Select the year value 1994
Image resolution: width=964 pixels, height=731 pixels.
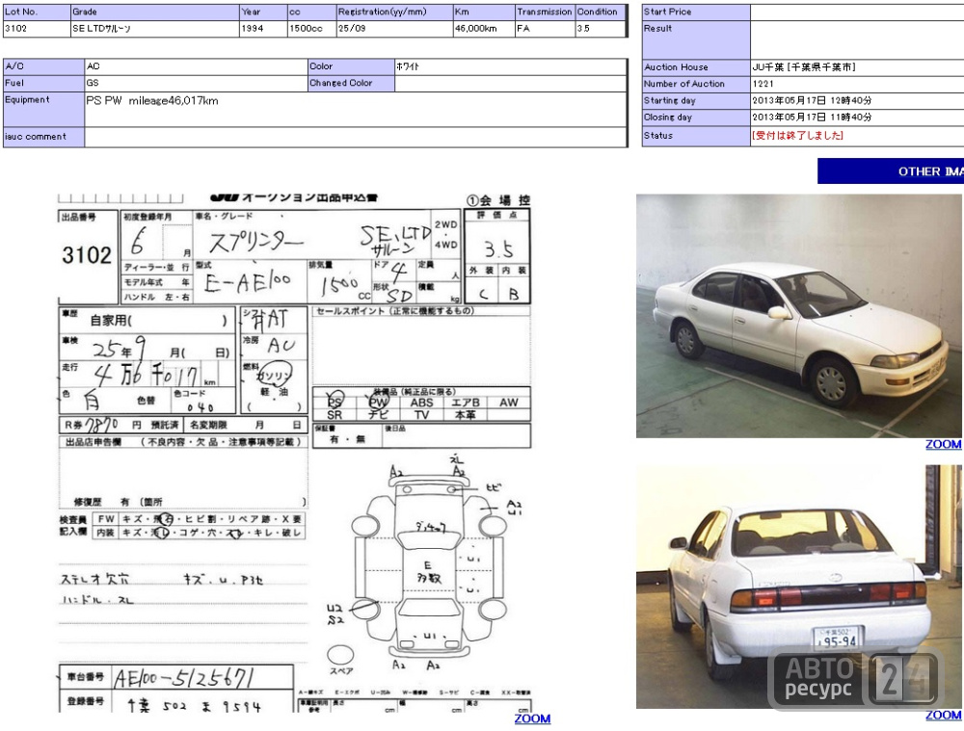[252, 28]
